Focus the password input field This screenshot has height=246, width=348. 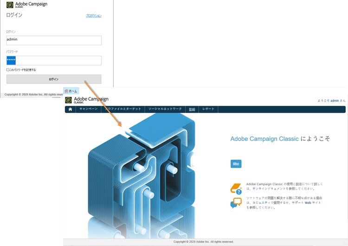point(54,60)
